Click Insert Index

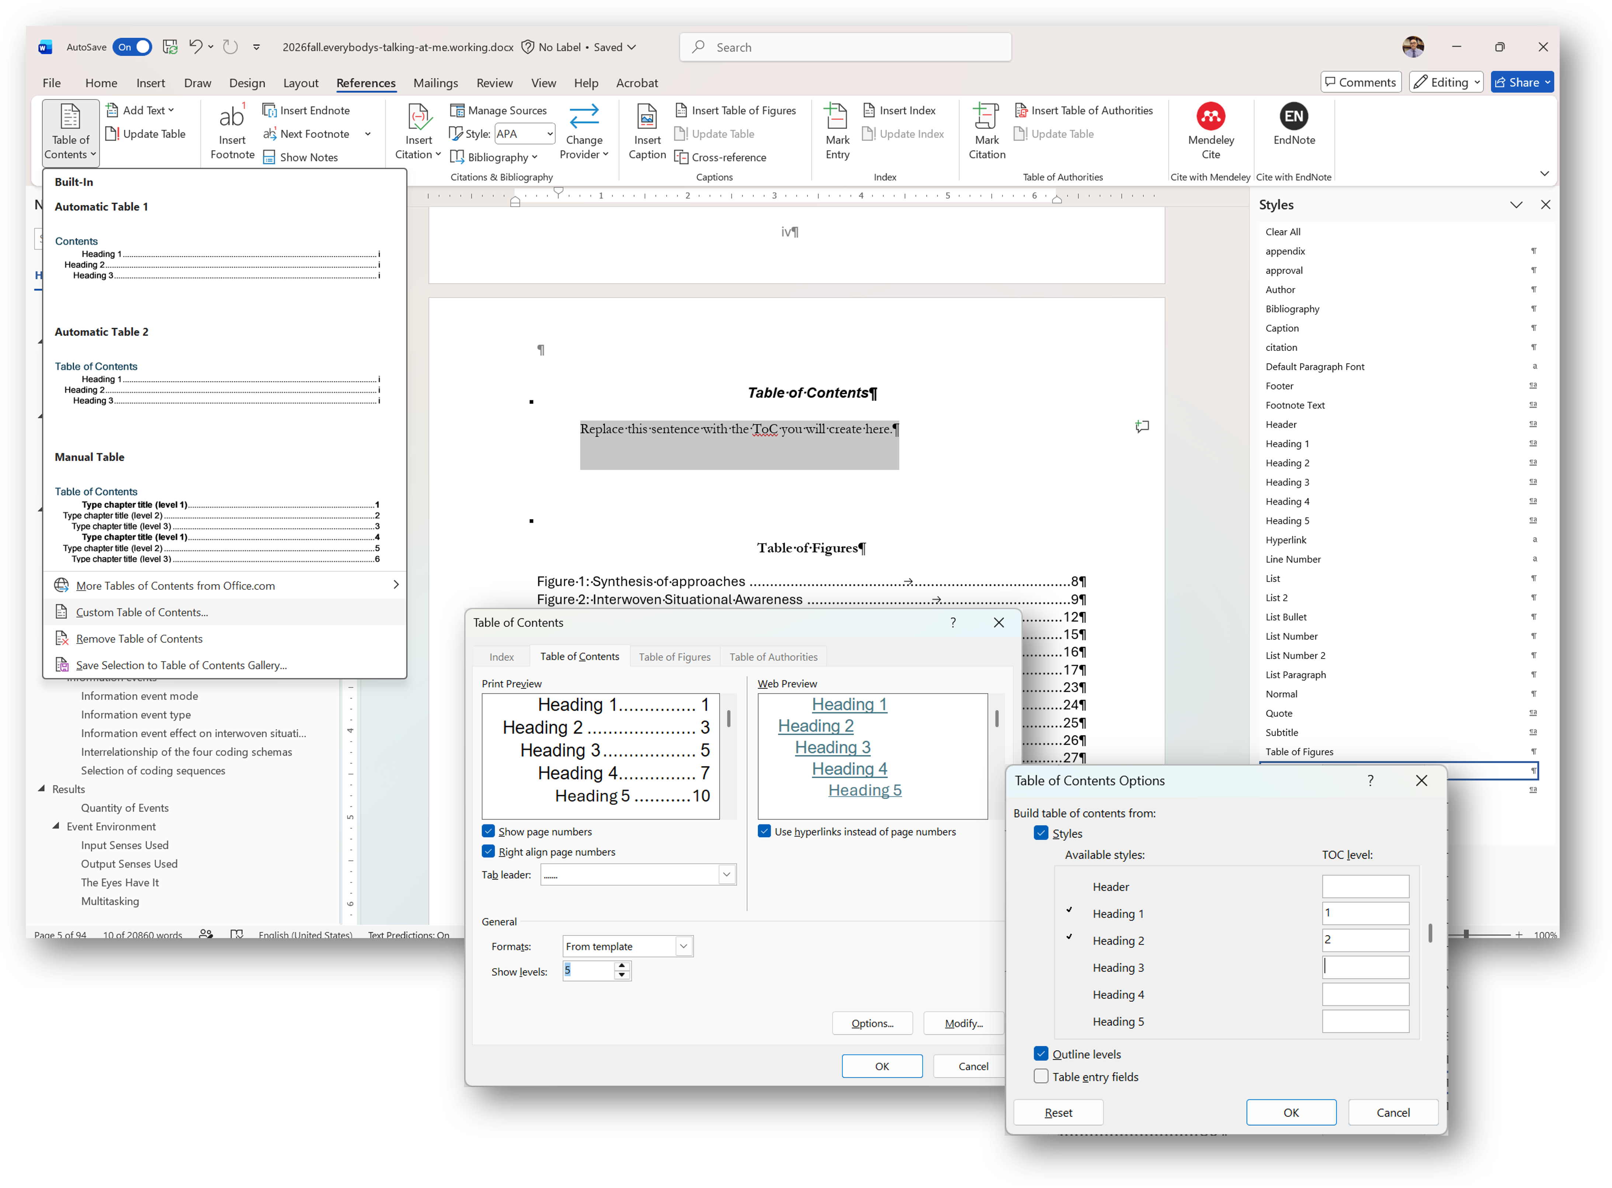click(x=899, y=110)
